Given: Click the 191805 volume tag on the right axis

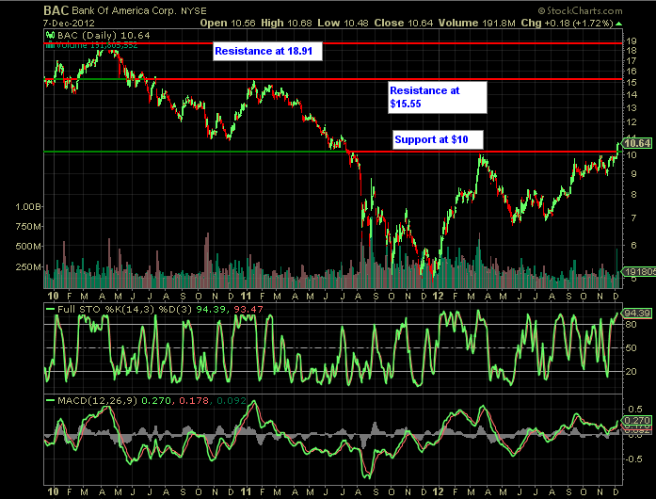Looking at the screenshot, I should 638,272.
